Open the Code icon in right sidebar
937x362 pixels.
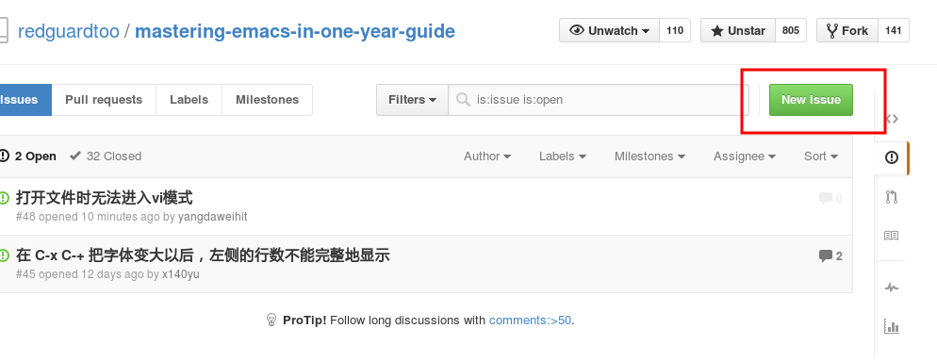pos(892,119)
